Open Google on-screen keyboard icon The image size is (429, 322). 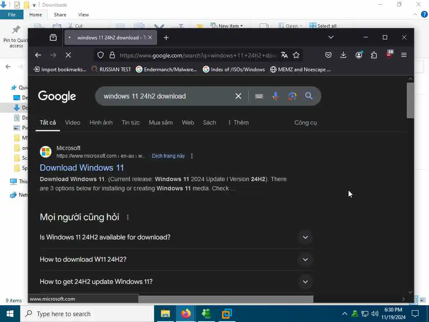pyautogui.click(x=259, y=96)
